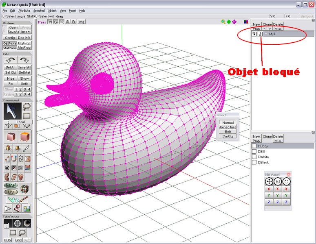Click the multicolor swatch above viewport
Image resolution: width=316 pixels, height=244 pixels.
click(x=246, y=22)
